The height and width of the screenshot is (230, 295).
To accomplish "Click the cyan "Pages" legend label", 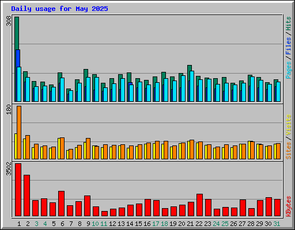I will pos(288,70).
